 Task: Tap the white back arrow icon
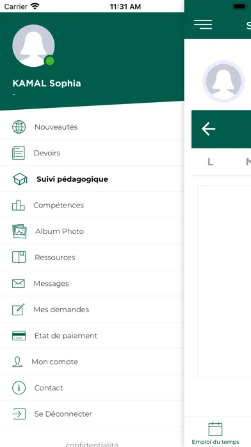point(208,129)
